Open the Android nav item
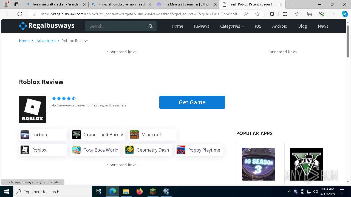The width and height of the screenshot is (351, 197). click(x=280, y=26)
